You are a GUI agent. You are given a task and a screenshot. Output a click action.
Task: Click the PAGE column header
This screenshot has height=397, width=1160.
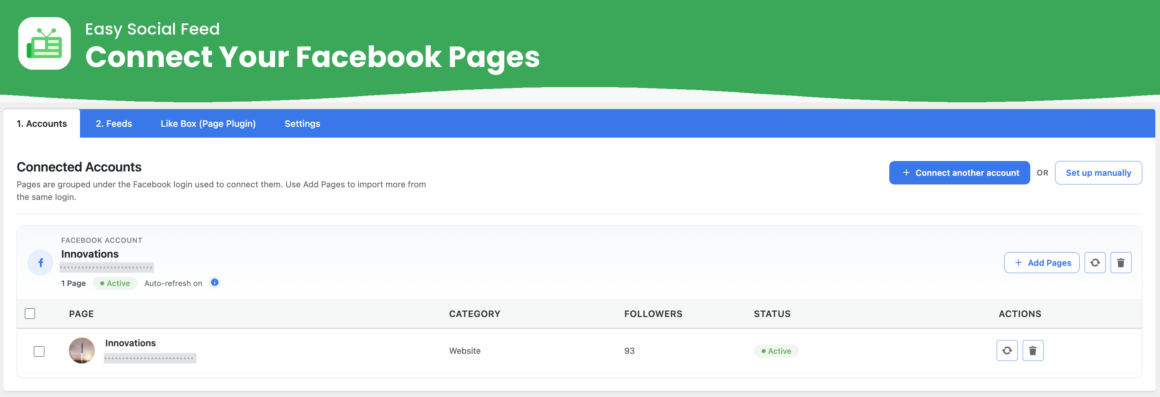[x=81, y=314]
